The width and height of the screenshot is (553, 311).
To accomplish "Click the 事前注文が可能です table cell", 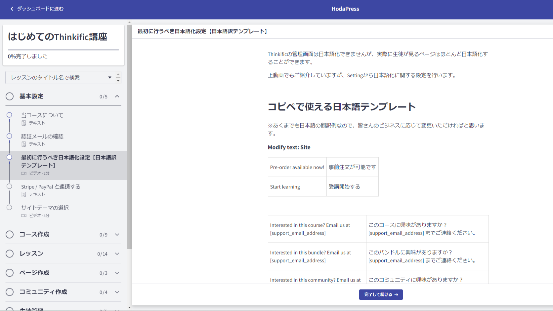I will 353,167.
